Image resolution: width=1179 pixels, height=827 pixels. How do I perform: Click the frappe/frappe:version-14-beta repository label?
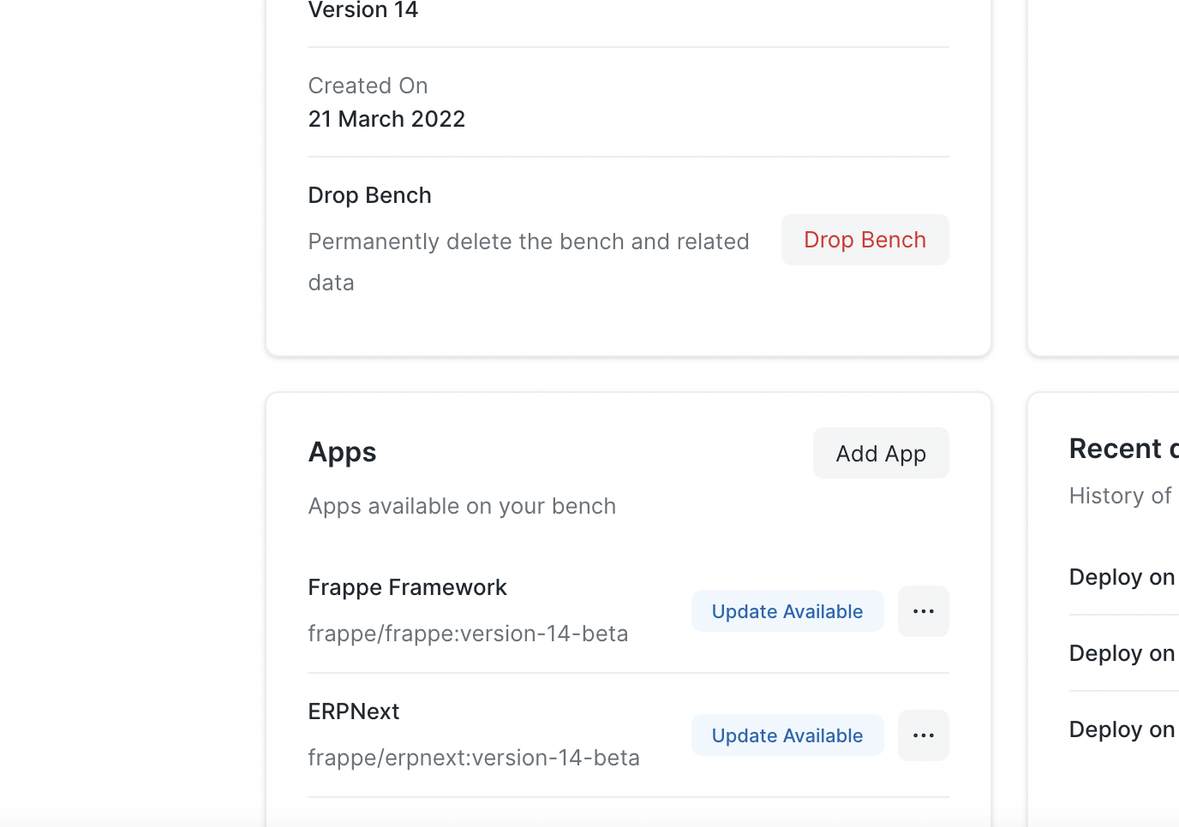pyautogui.click(x=468, y=634)
